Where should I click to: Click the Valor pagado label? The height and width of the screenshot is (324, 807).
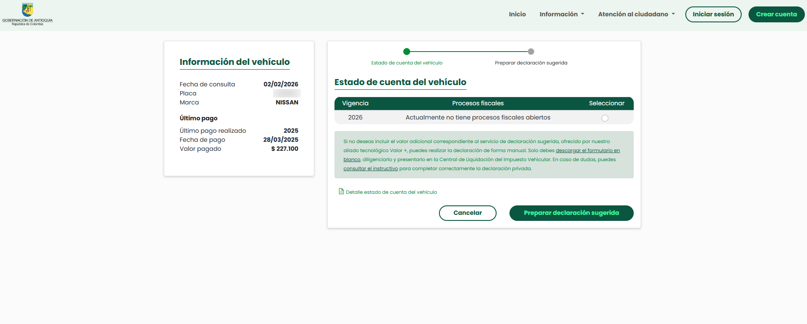(200, 149)
